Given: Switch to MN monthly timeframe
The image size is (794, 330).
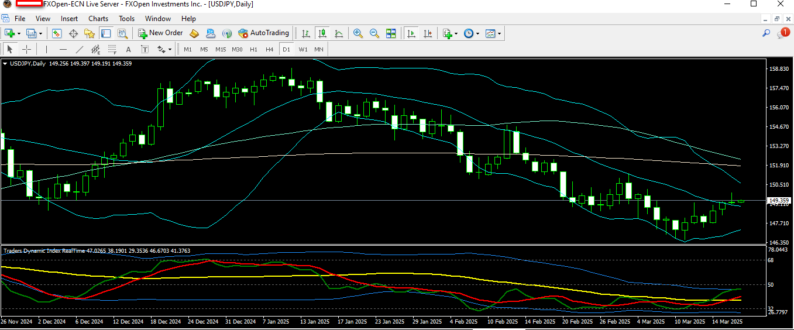Looking at the screenshot, I should pyautogui.click(x=319, y=49).
